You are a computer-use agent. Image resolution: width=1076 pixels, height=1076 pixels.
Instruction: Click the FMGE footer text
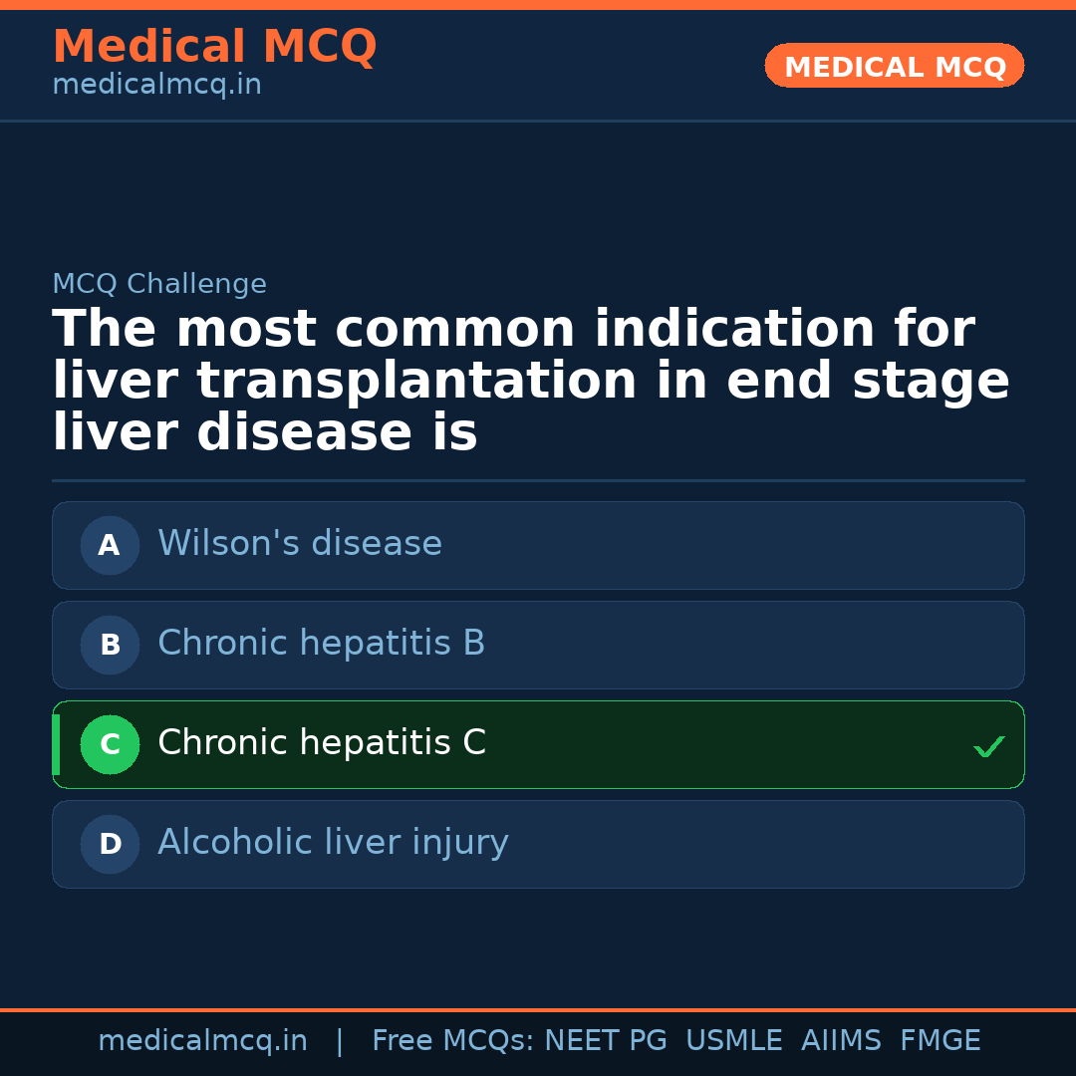[940, 1041]
